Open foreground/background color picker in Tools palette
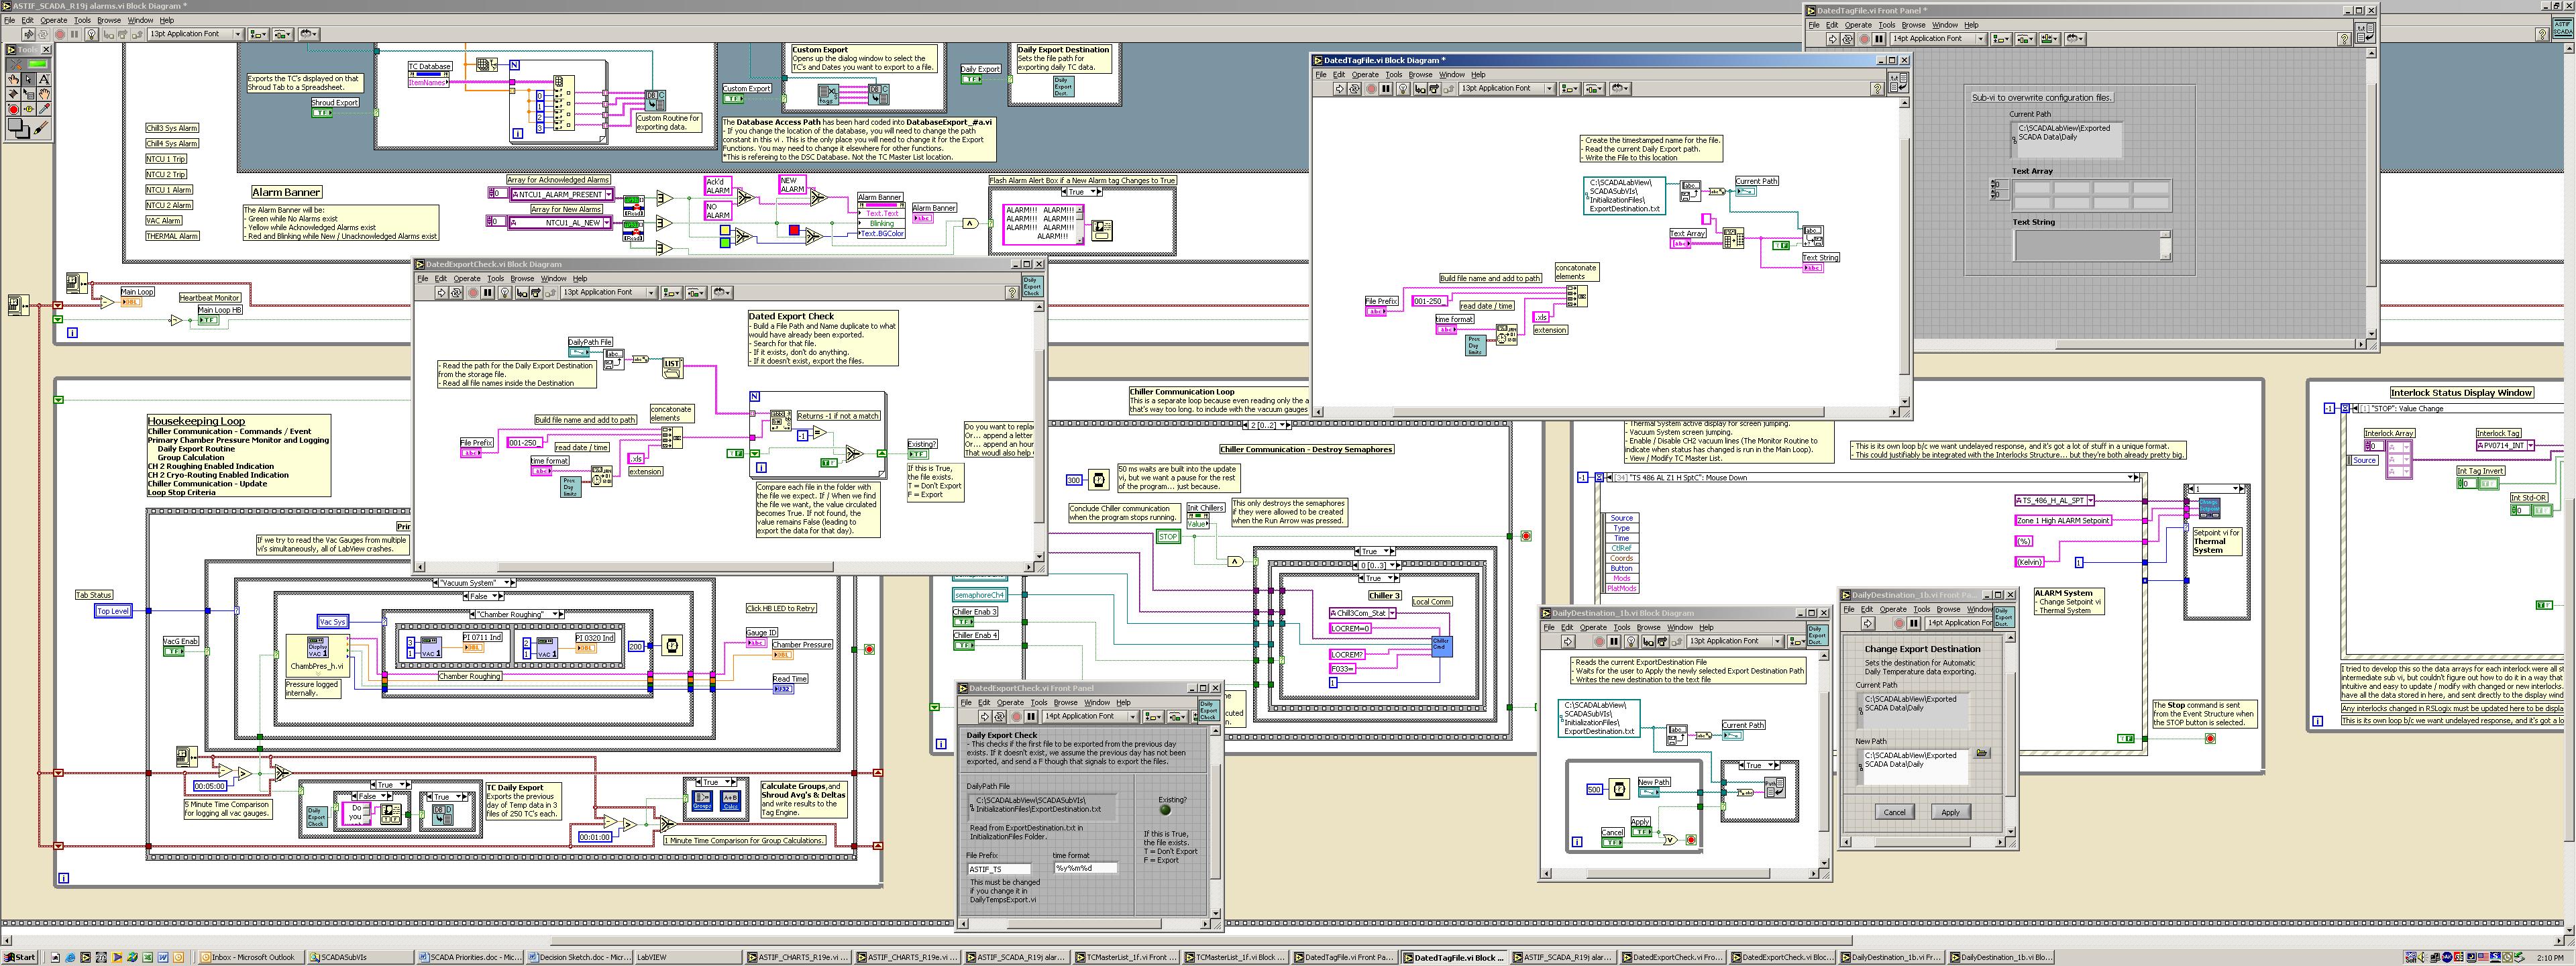 19,128
